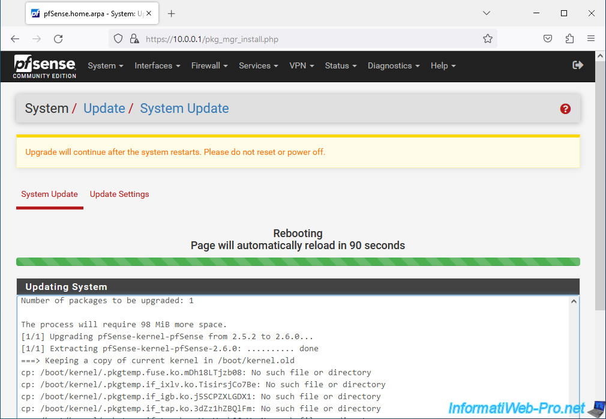The image size is (606, 419).
Task: Click the pfSense Community Edition logo
Action: 44,67
